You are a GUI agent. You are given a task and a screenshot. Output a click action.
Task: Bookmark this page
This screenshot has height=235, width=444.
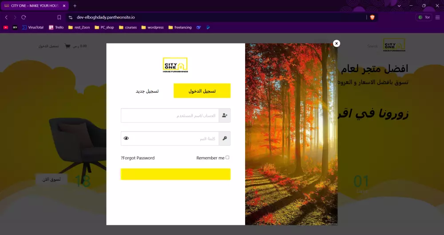pos(59,17)
